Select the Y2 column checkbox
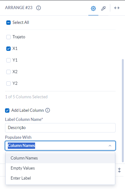 [8, 84]
